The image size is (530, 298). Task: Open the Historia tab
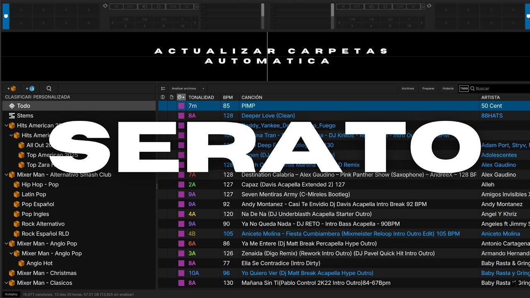[448, 89]
